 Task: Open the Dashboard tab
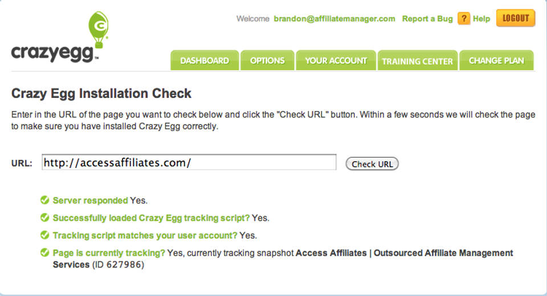click(205, 61)
